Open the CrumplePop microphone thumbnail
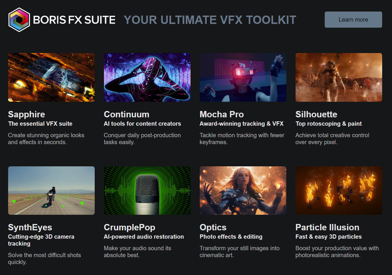Screen dimensions: 392x275 tap(147, 190)
